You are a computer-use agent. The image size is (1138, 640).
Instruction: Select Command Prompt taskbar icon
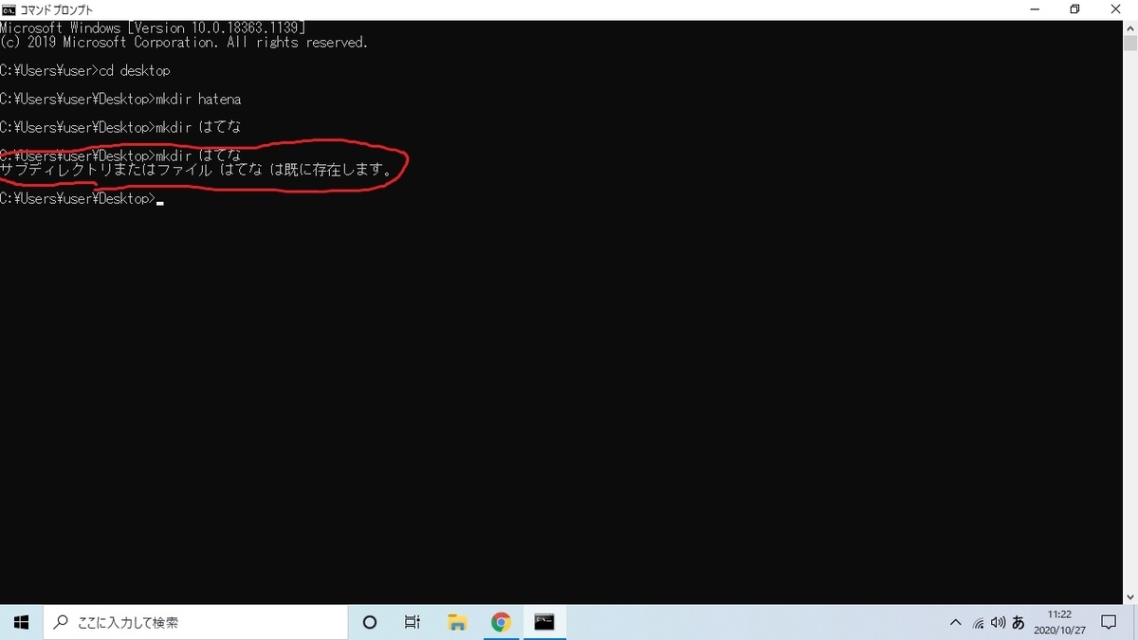(x=544, y=622)
